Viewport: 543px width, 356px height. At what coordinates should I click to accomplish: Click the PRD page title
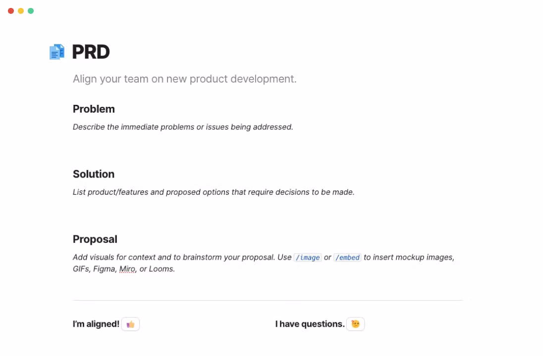click(91, 52)
